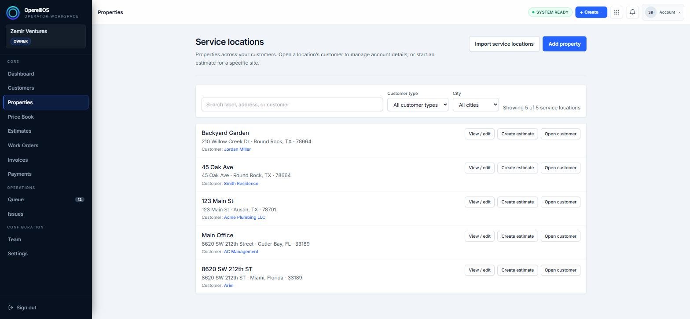Click the Create button in header
690x319 pixels.
tap(591, 12)
